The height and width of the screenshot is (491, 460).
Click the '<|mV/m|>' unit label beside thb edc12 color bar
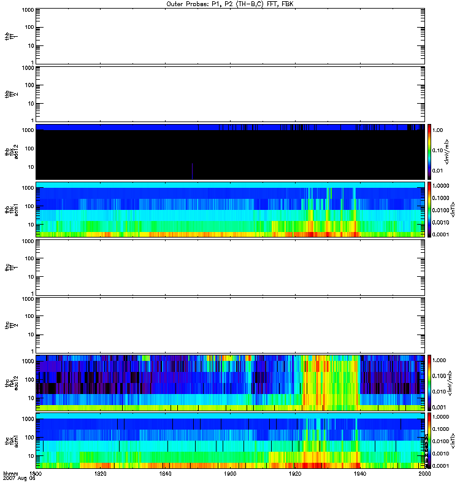coord(447,152)
